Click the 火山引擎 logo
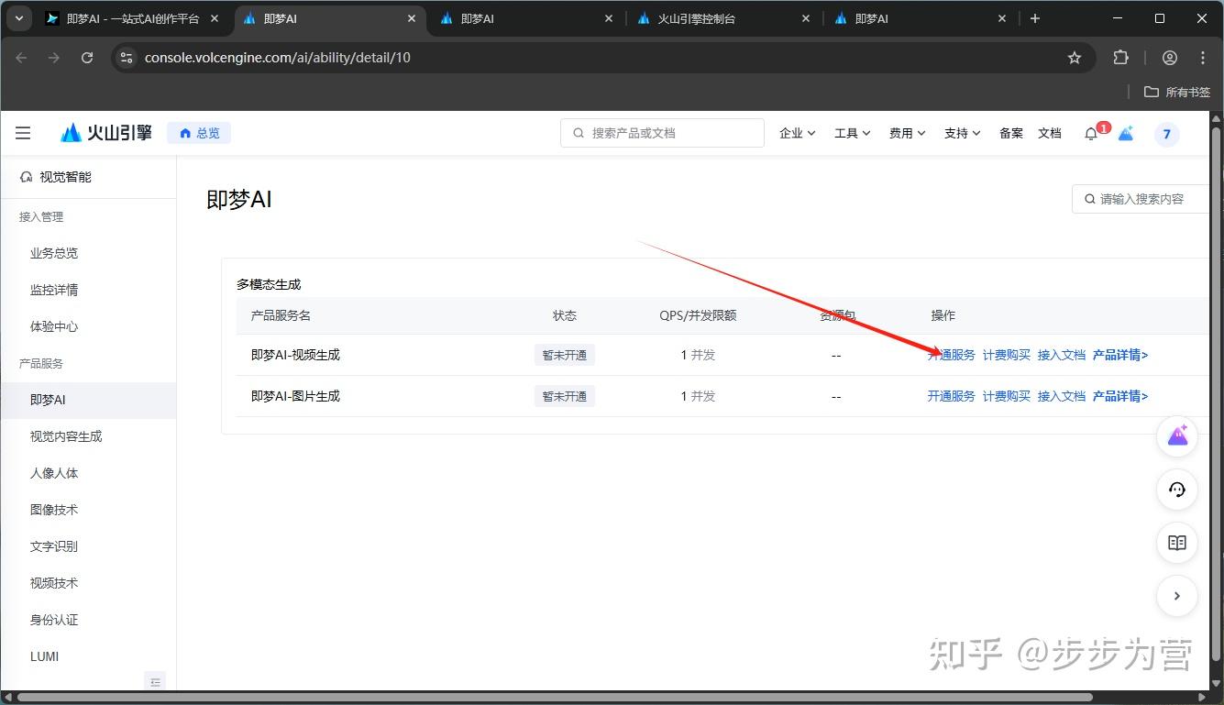The width and height of the screenshot is (1224, 705). click(106, 133)
